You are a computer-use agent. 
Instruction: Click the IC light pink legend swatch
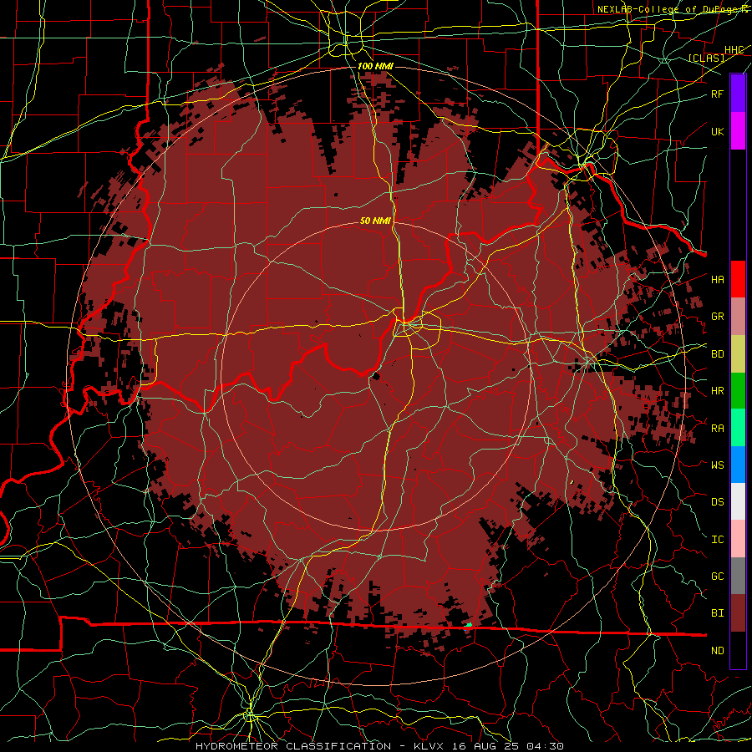(x=738, y=539)
